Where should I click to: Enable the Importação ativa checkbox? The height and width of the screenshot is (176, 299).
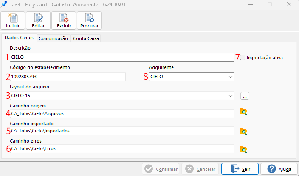(x=243, y=58)
